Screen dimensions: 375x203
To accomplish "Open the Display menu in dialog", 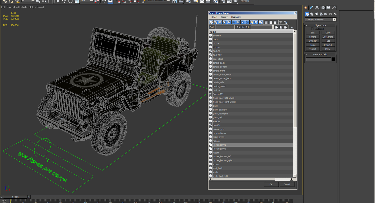I will pos(224,17).
